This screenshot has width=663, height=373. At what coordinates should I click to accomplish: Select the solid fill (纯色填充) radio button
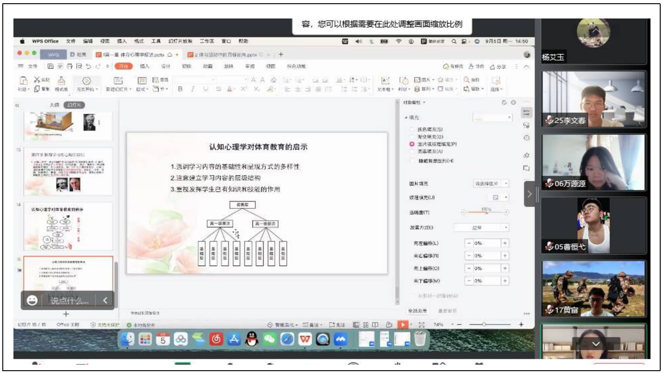point(412,129)
